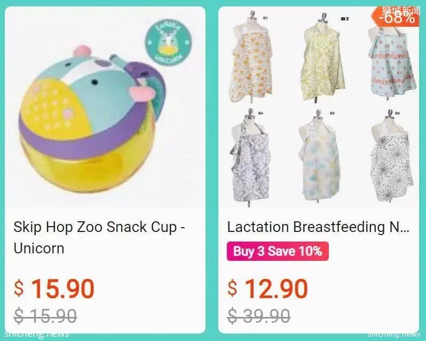This screenshot has width=426, height=341.
Task: Click the crossed-out $39.90 original price
Action: coord(258,316)
